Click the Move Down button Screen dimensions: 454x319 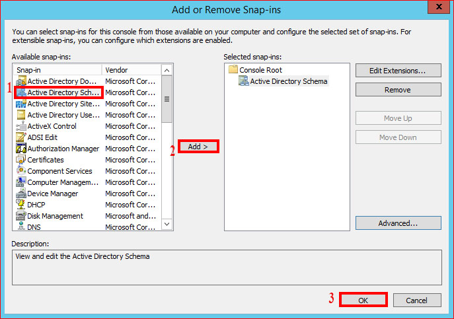coord(398,137)
